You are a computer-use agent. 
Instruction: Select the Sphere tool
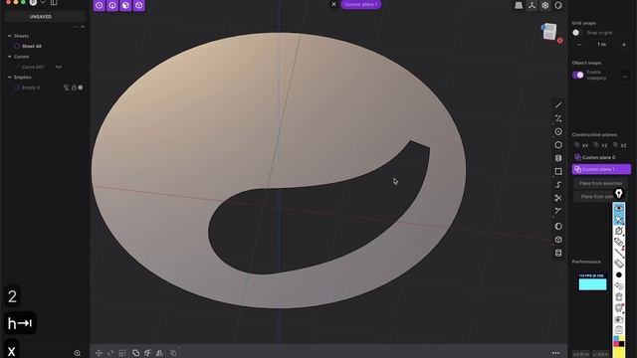pyautogui.click(x=558, y=226)
